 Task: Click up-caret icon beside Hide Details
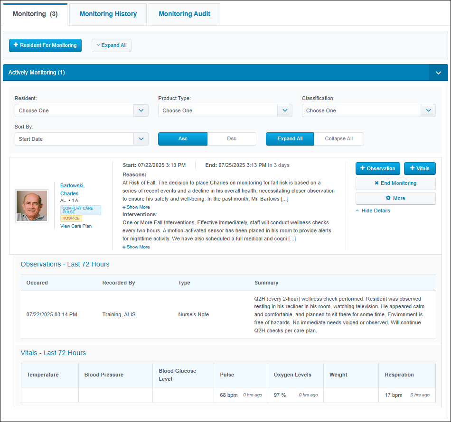(x=357, y=211)
